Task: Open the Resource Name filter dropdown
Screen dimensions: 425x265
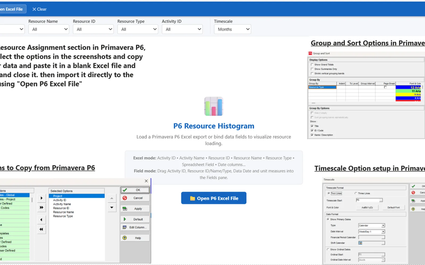Action: 49,29
